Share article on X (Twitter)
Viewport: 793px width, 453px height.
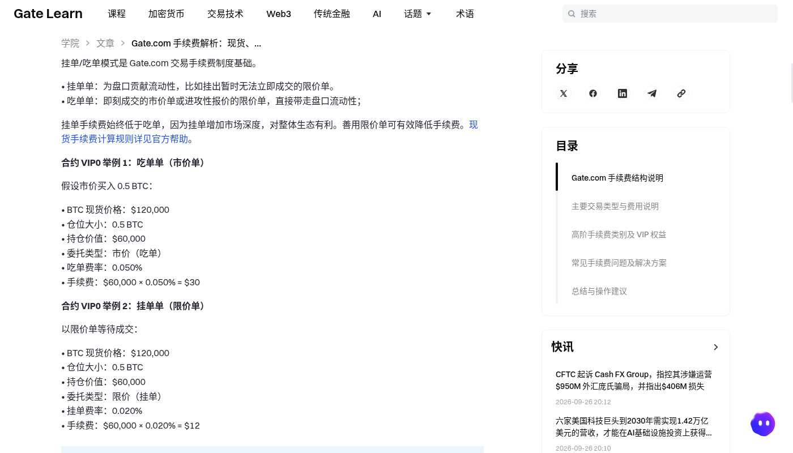[x=564, y=93]
